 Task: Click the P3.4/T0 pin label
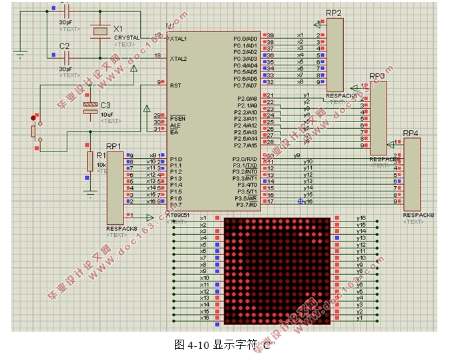(x=247, y=185)
